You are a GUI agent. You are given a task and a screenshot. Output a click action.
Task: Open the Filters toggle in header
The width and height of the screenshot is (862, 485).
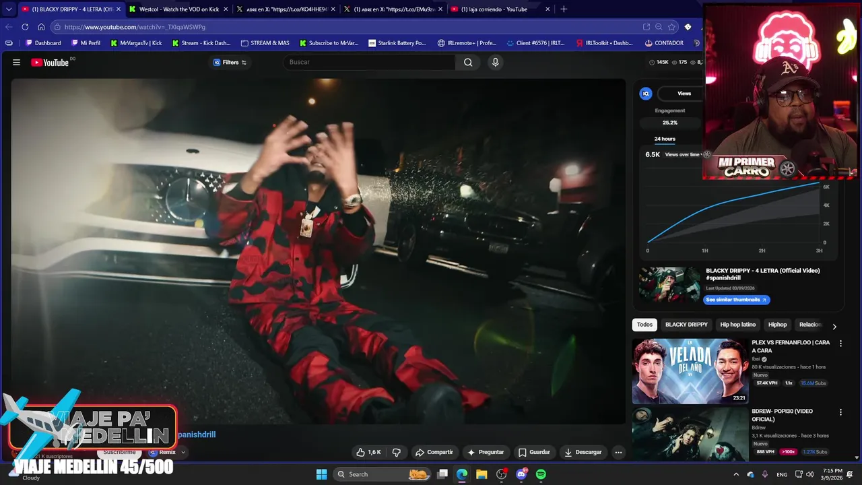(230, 62)
